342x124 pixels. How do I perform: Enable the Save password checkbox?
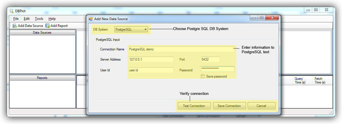click(203, 76)
